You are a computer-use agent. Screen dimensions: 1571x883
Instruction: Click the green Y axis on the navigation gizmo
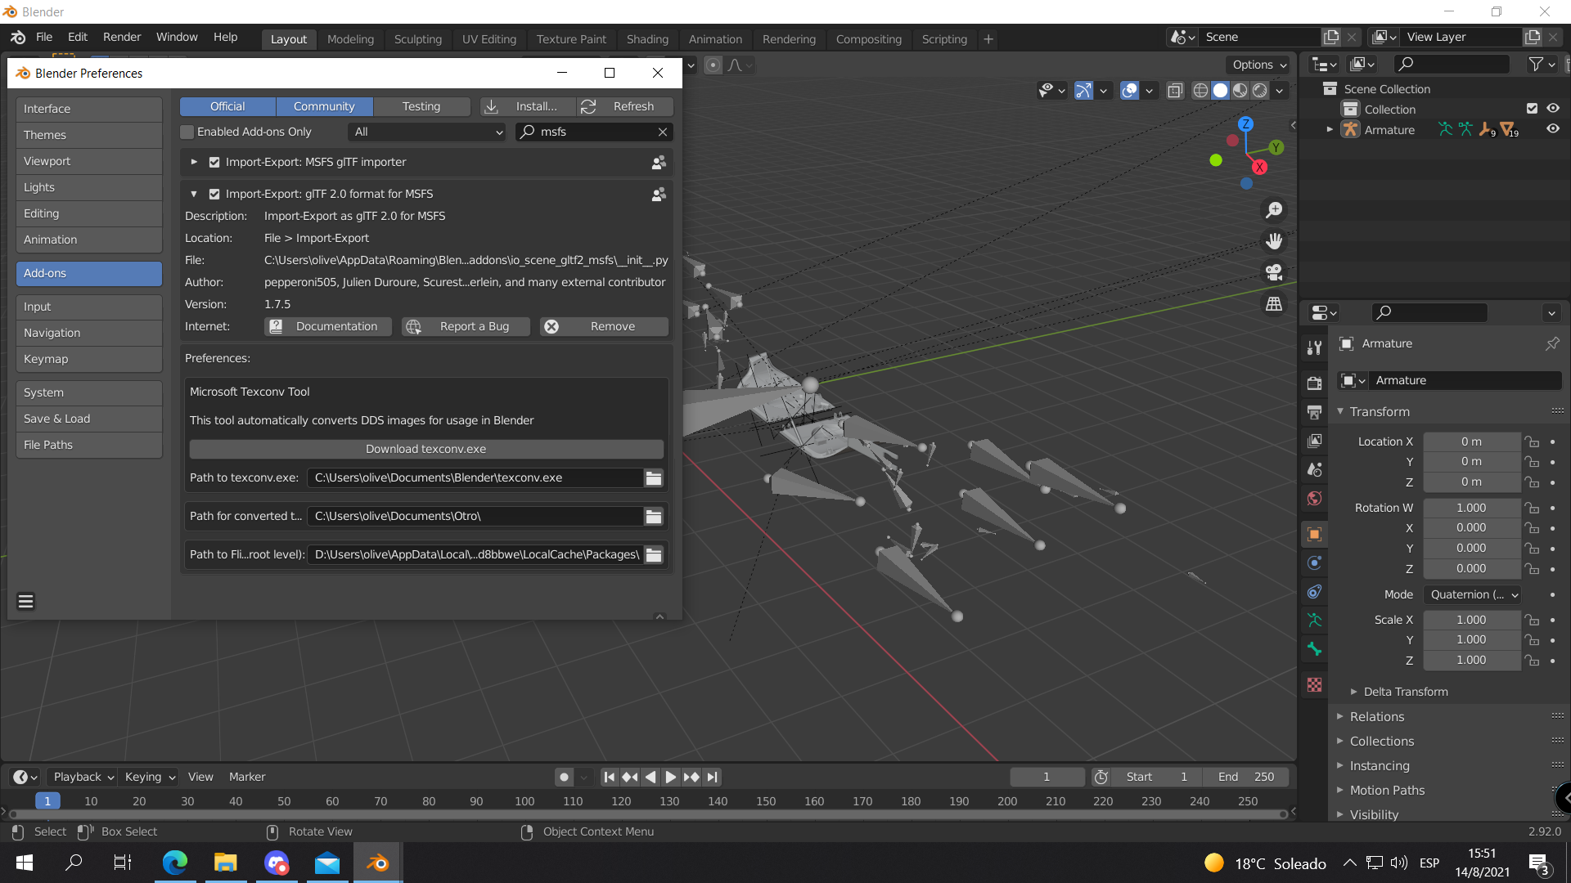tap(1277, 147)
